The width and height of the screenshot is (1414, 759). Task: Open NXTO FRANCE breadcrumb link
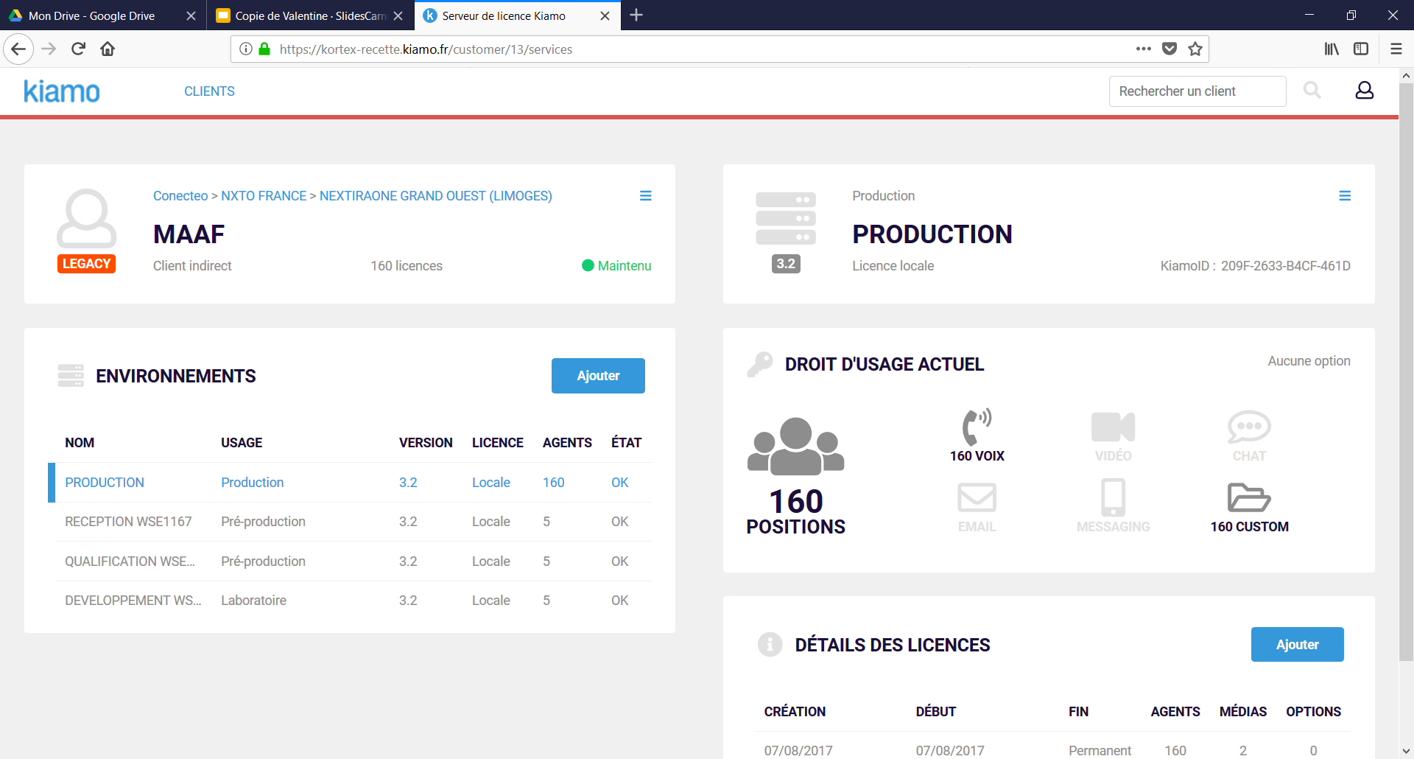264,196
